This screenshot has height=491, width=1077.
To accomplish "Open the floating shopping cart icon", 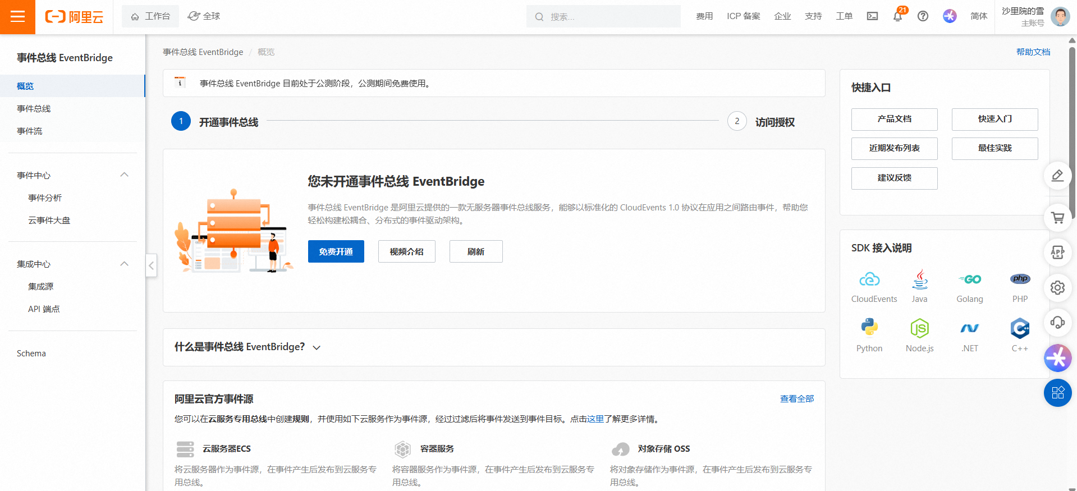I will 1057,218.
